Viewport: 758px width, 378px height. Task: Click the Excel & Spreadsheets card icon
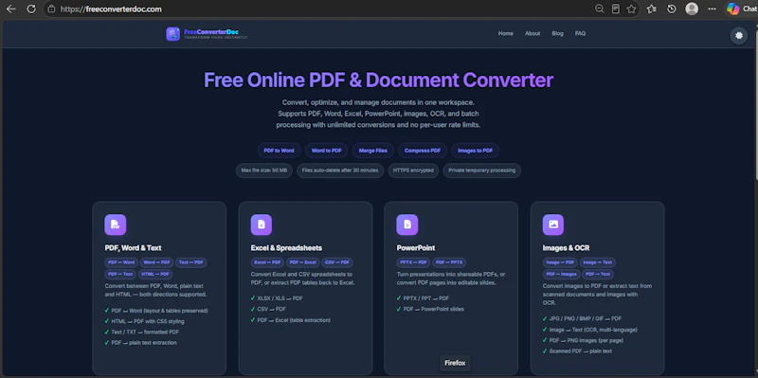point(262,225)
